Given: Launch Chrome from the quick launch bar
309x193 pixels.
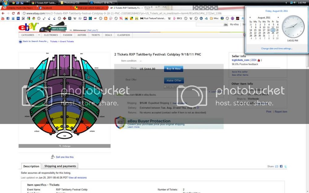Looking at the screenshot, I should click(x=13, y=3).
